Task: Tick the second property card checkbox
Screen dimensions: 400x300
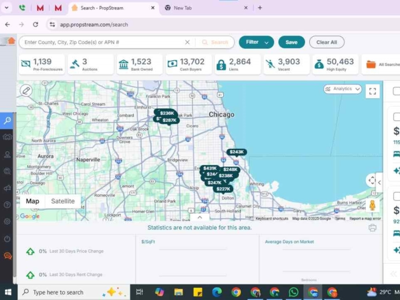Action: click(397, 196)
